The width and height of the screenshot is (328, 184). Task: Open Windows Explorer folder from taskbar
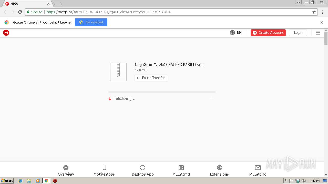[29, 181]
